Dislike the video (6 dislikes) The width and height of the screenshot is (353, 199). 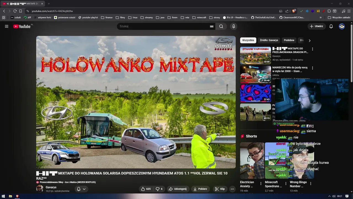point(159,189)
